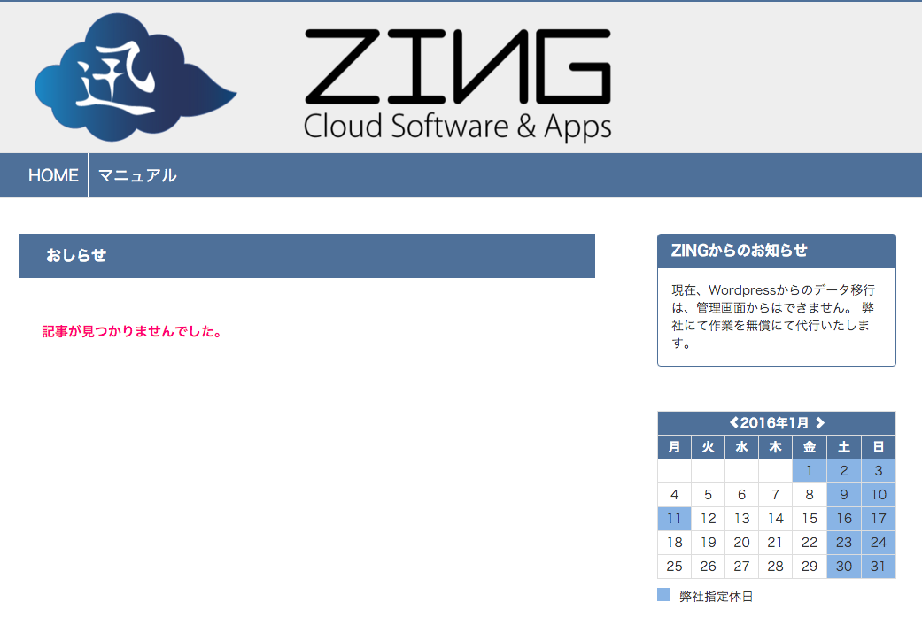Screen dimensions: 922x633
Task: Click the 日 weekday column header
Action: click(x=879, y=447)
